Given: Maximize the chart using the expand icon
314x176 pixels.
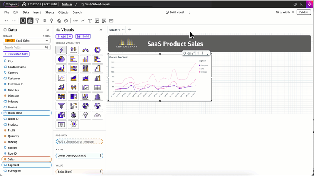Looking at the screenshot, I should tap(193, 53).
